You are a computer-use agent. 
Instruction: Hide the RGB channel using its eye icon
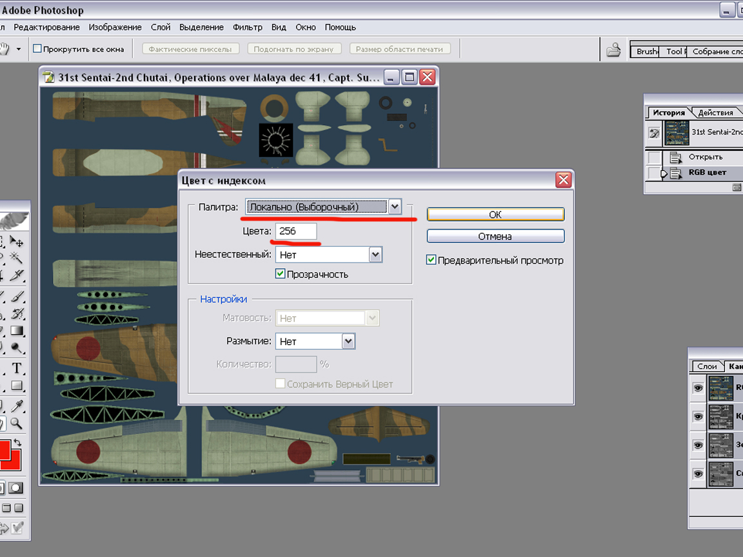click(x=697, y=388)
